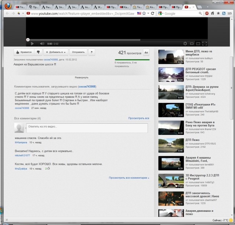
Task: Show video statistics via the chart icon
Action: click(146, 52)
